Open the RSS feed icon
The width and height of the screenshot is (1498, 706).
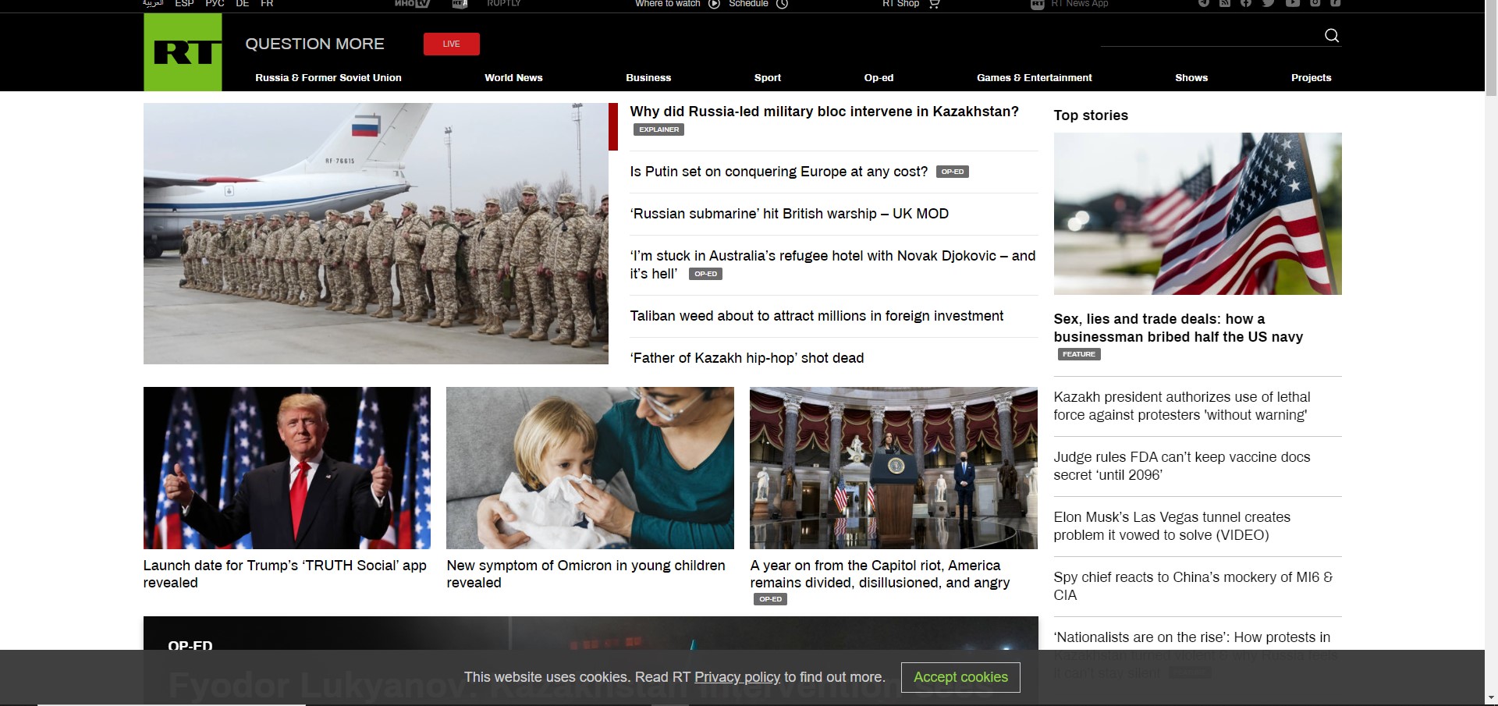coord(1225,3)
